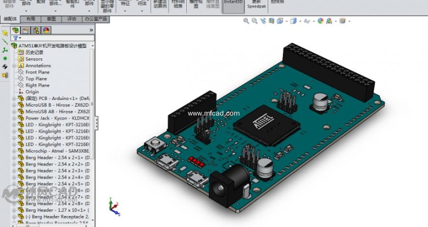
Task: Click the Hide/Show Items glasses icon
Action: [x=307, y=21]
